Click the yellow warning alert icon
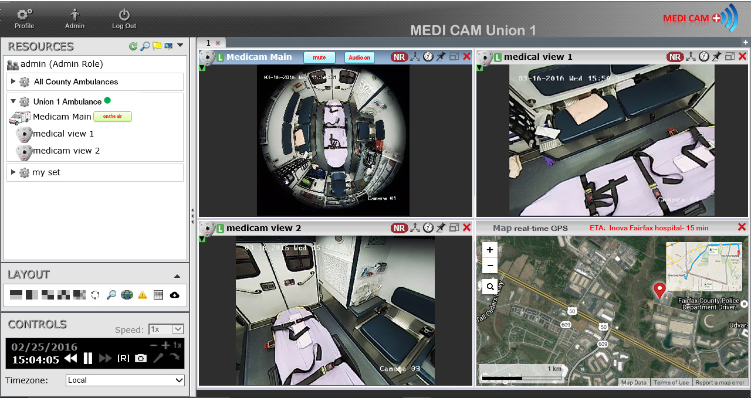 click(143, 295)
